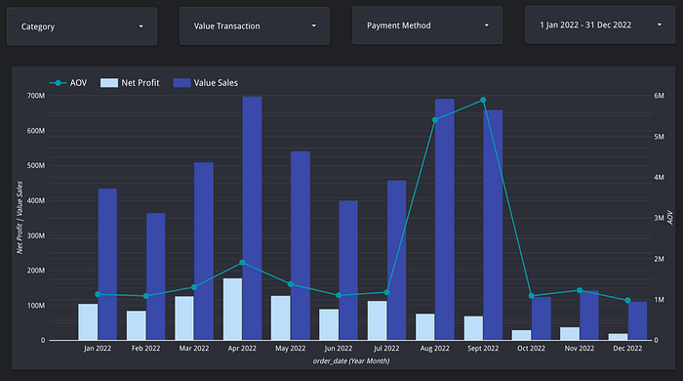This screenshot has height=381, width=683.
Task: Click the Sept 2022 AOV peak data point
Action: (x=483, y=101)
